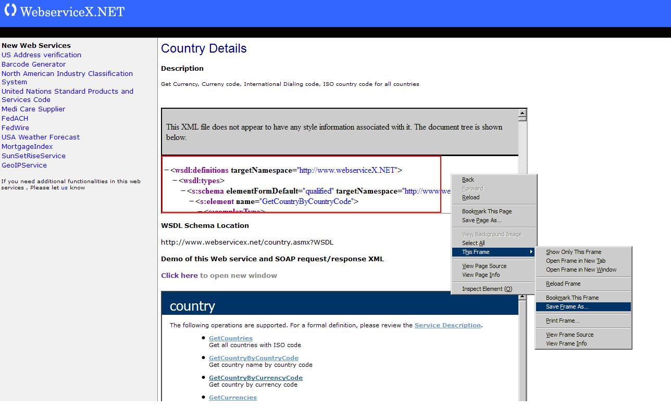The image size is (671, 409).
Task: Collapse the s:element GetCountryByCountryCode node
Action: pyautogui.click(x=192, y=201)
